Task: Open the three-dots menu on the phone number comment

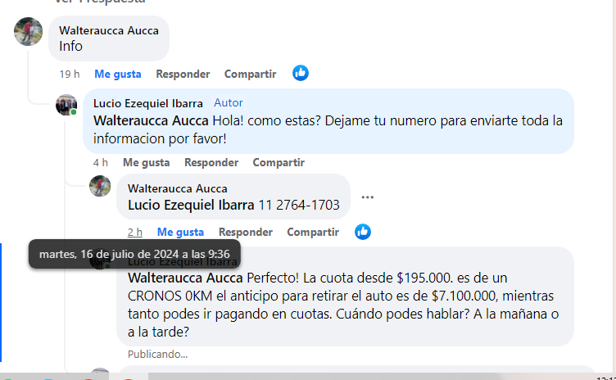Action: [x=367, y=197]
